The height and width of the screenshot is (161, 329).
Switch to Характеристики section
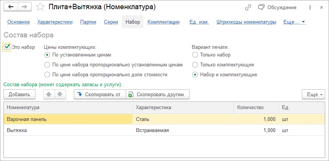[x=55, y=22]
